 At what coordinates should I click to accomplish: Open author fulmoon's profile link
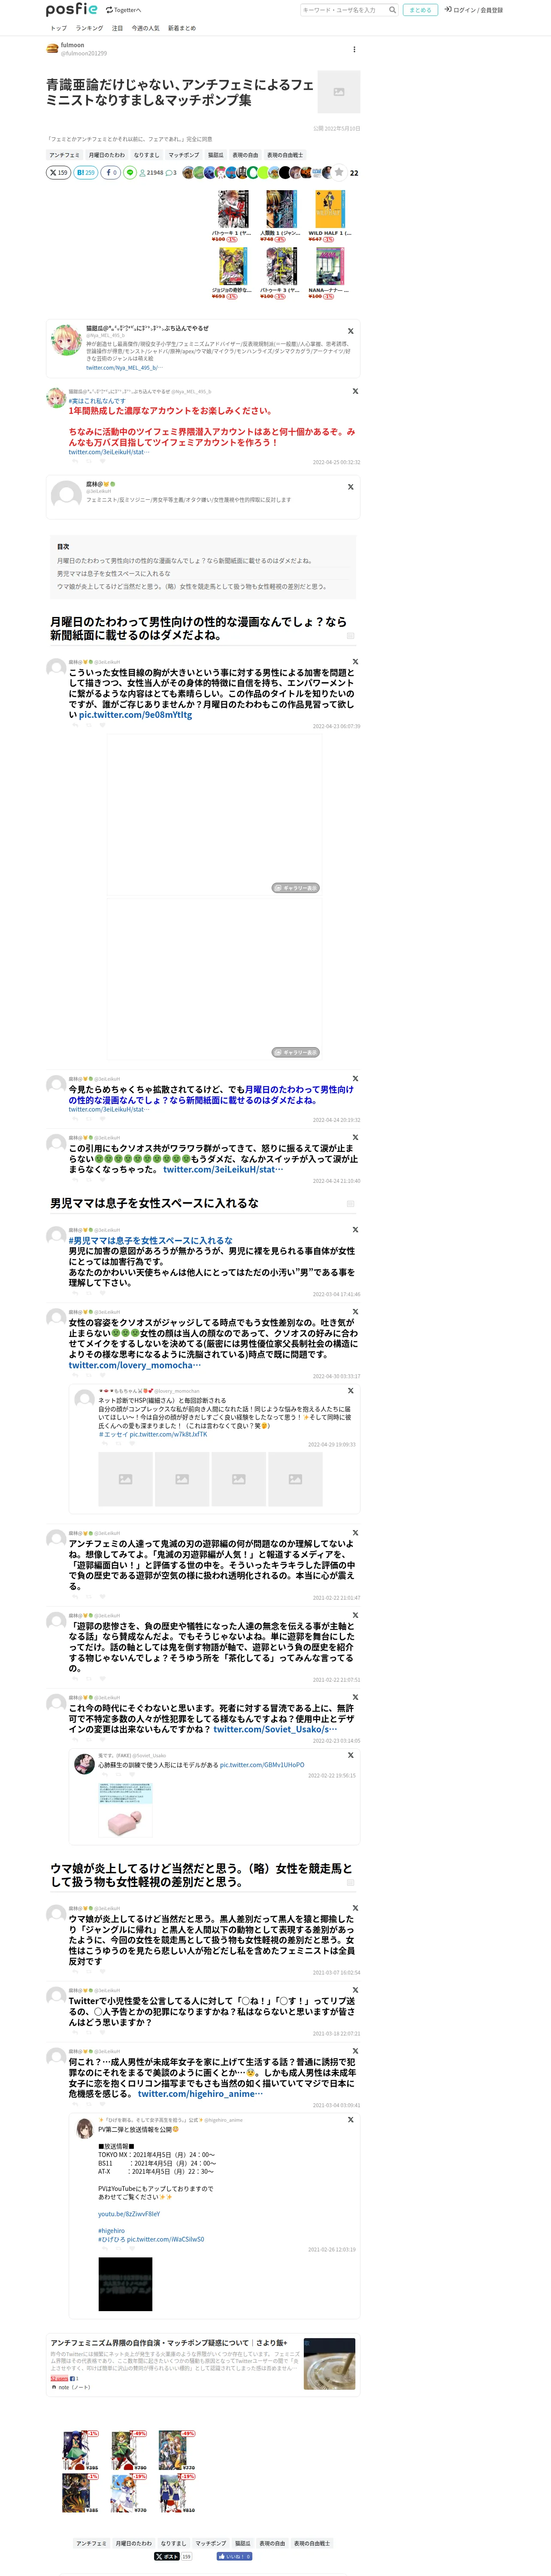(72, 45)
